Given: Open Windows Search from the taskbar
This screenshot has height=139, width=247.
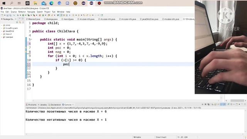Looking at the screenshot, I should point(12,3).
